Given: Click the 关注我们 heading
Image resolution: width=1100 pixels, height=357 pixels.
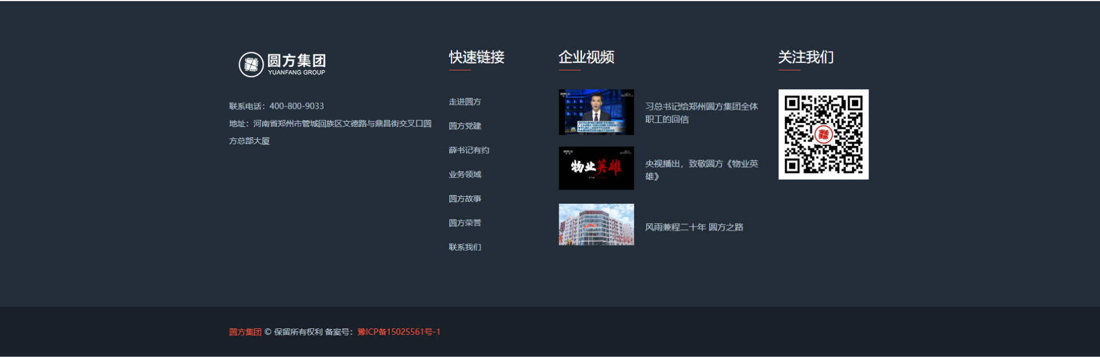Looking at the screenshot, I should pyautogui.click(x=806, y=57).
